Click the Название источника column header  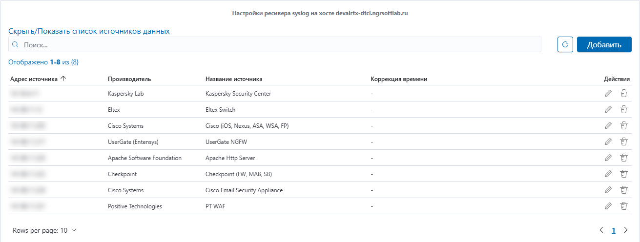[x=234, y=79]
